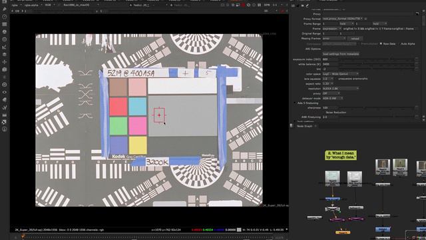This screenshot has height=240, width=426.
Task: Adjust the exposure index slider
Action: click(x=376, y=59)
